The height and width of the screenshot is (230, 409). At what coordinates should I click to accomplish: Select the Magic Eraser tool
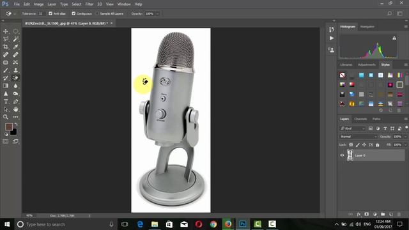click(15, 78)
